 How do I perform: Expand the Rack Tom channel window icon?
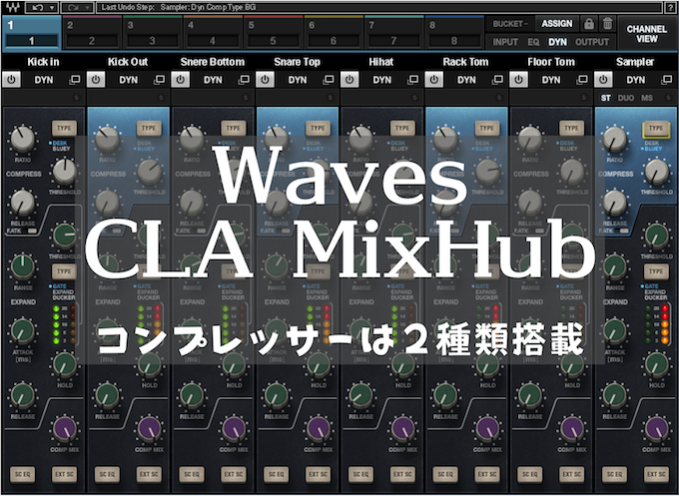pyautogui.click(x=497, y=80)
